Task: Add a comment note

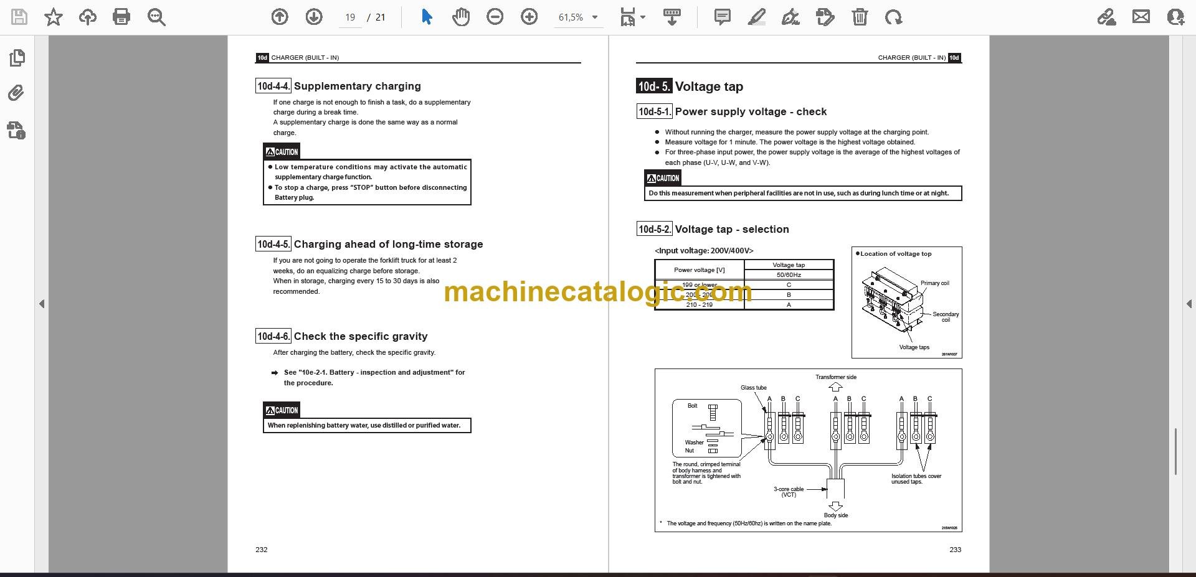Action: pyautogui.click(x=723, y=17)
